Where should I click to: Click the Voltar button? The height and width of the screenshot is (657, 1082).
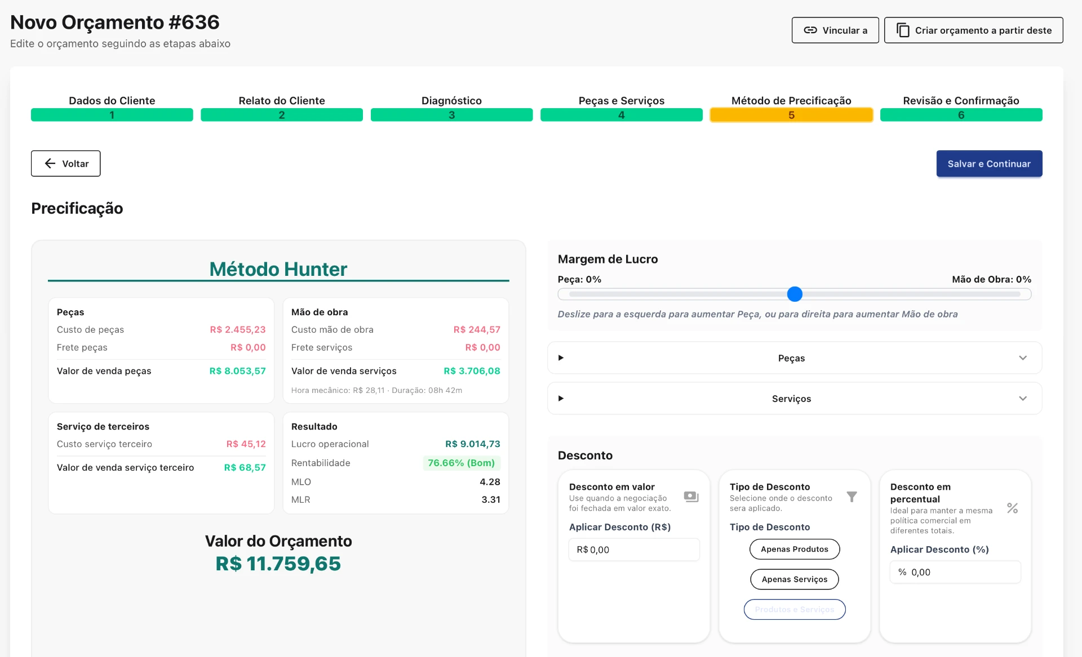tap(66, 163)
